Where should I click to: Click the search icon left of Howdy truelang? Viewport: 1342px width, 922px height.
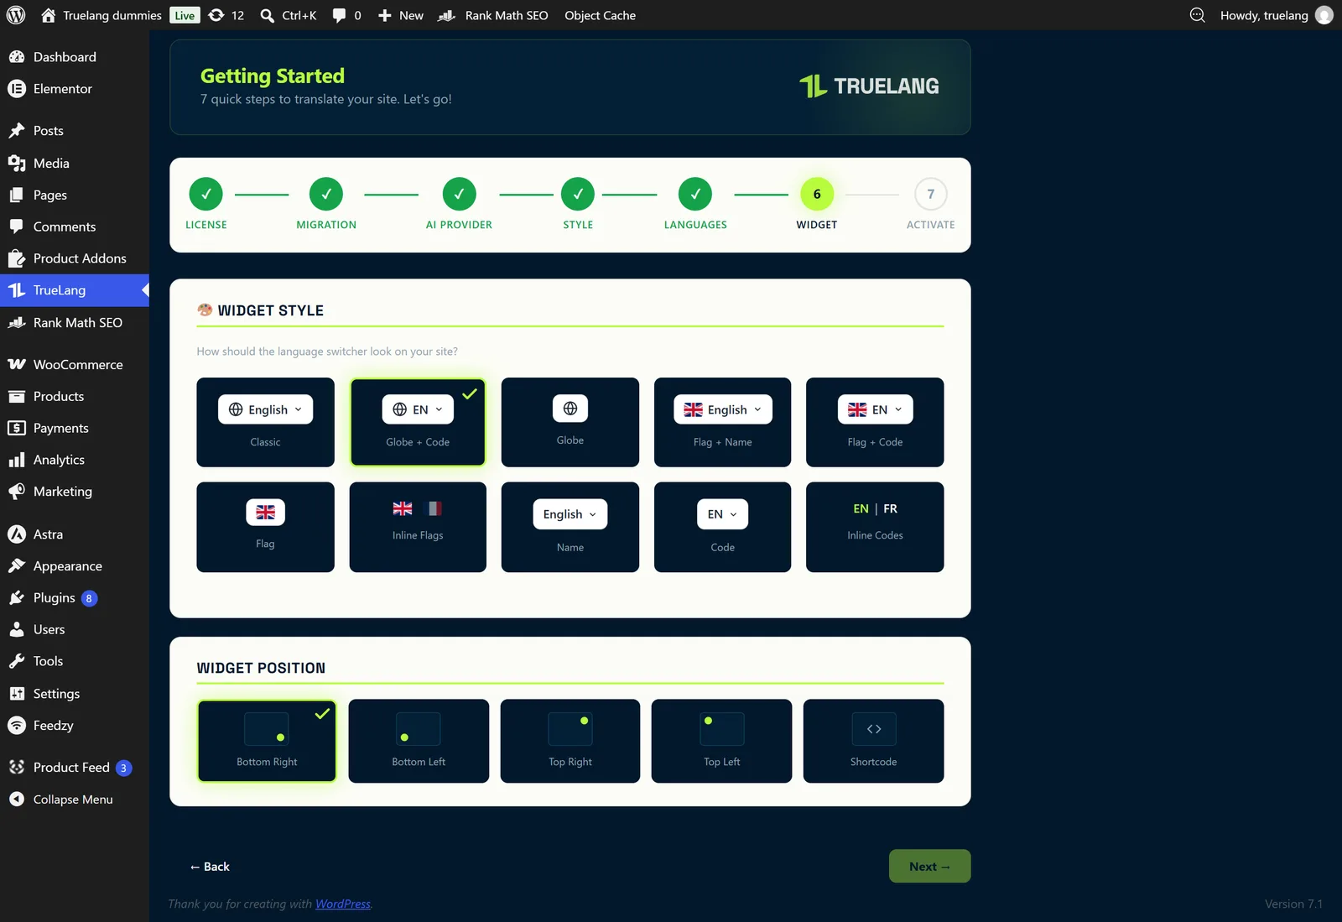[x=1198, y=15]
